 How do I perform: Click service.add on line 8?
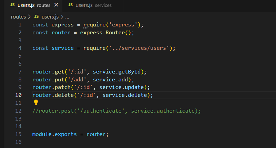tap(110, 80)
